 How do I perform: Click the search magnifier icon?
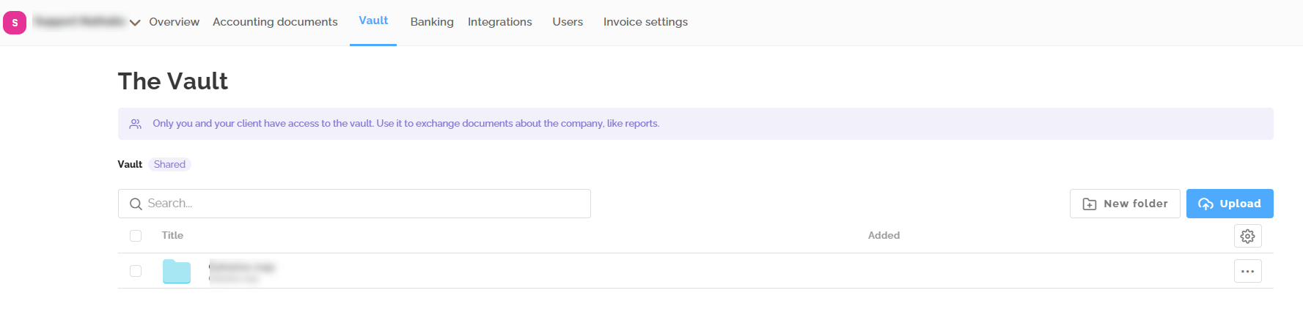pos(136,204)
